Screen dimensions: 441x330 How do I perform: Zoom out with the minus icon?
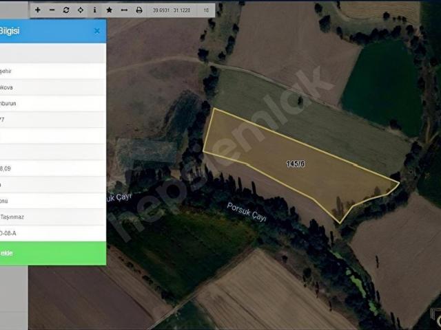pos(52,10)
